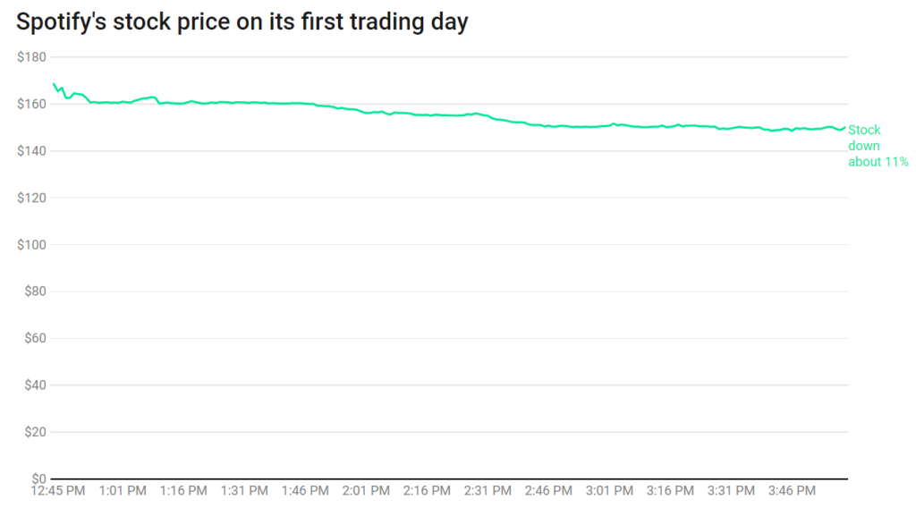Select the 1:46 PM time label
916x508 pixels.
(x=305, y=491)
